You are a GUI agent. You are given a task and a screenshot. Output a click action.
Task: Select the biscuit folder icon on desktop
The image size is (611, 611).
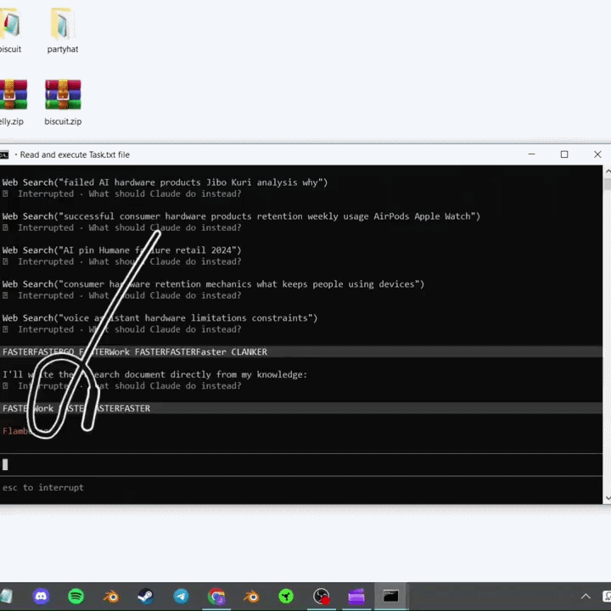tap(9, 24)
